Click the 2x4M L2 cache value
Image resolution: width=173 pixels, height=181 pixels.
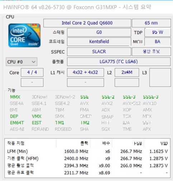pos(127,72)
